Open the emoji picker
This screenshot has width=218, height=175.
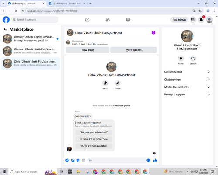pos(148,161)
